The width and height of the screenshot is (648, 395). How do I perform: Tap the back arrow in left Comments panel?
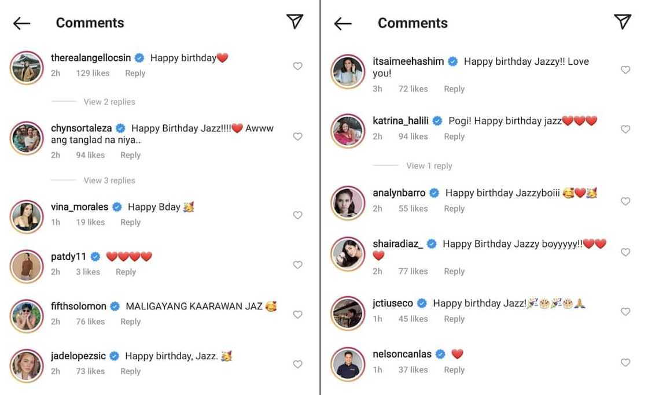click(21, 23)
